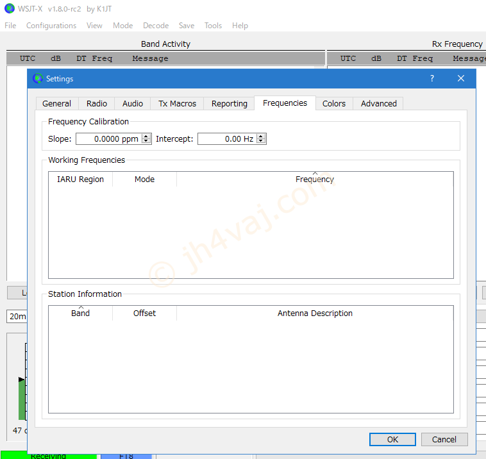Screen dimensions: 486x459
Task: Increase Slope value with up arrow
Action: [x=146, y=137]
